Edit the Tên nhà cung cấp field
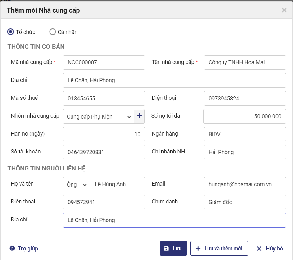Viewport: 293px width, 260px height. (245, 62)
